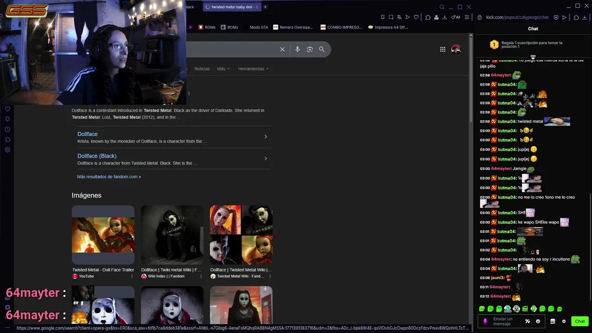The image size is (592, 333).
Task: Open the Dollface fandom link
Action: [87, 134]
